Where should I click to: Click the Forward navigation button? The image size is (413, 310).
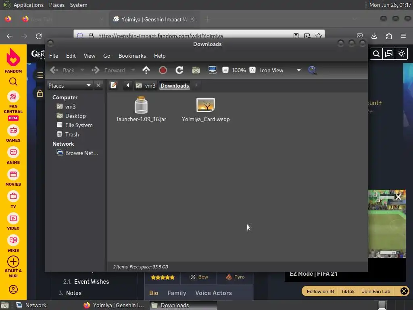(x=108, y=70)
